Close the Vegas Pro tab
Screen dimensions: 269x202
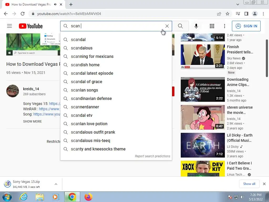61,4
